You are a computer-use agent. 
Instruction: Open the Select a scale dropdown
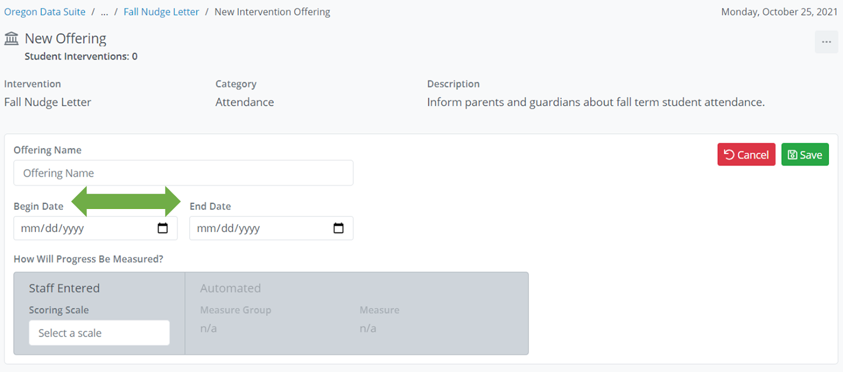[x=99, y=333]
